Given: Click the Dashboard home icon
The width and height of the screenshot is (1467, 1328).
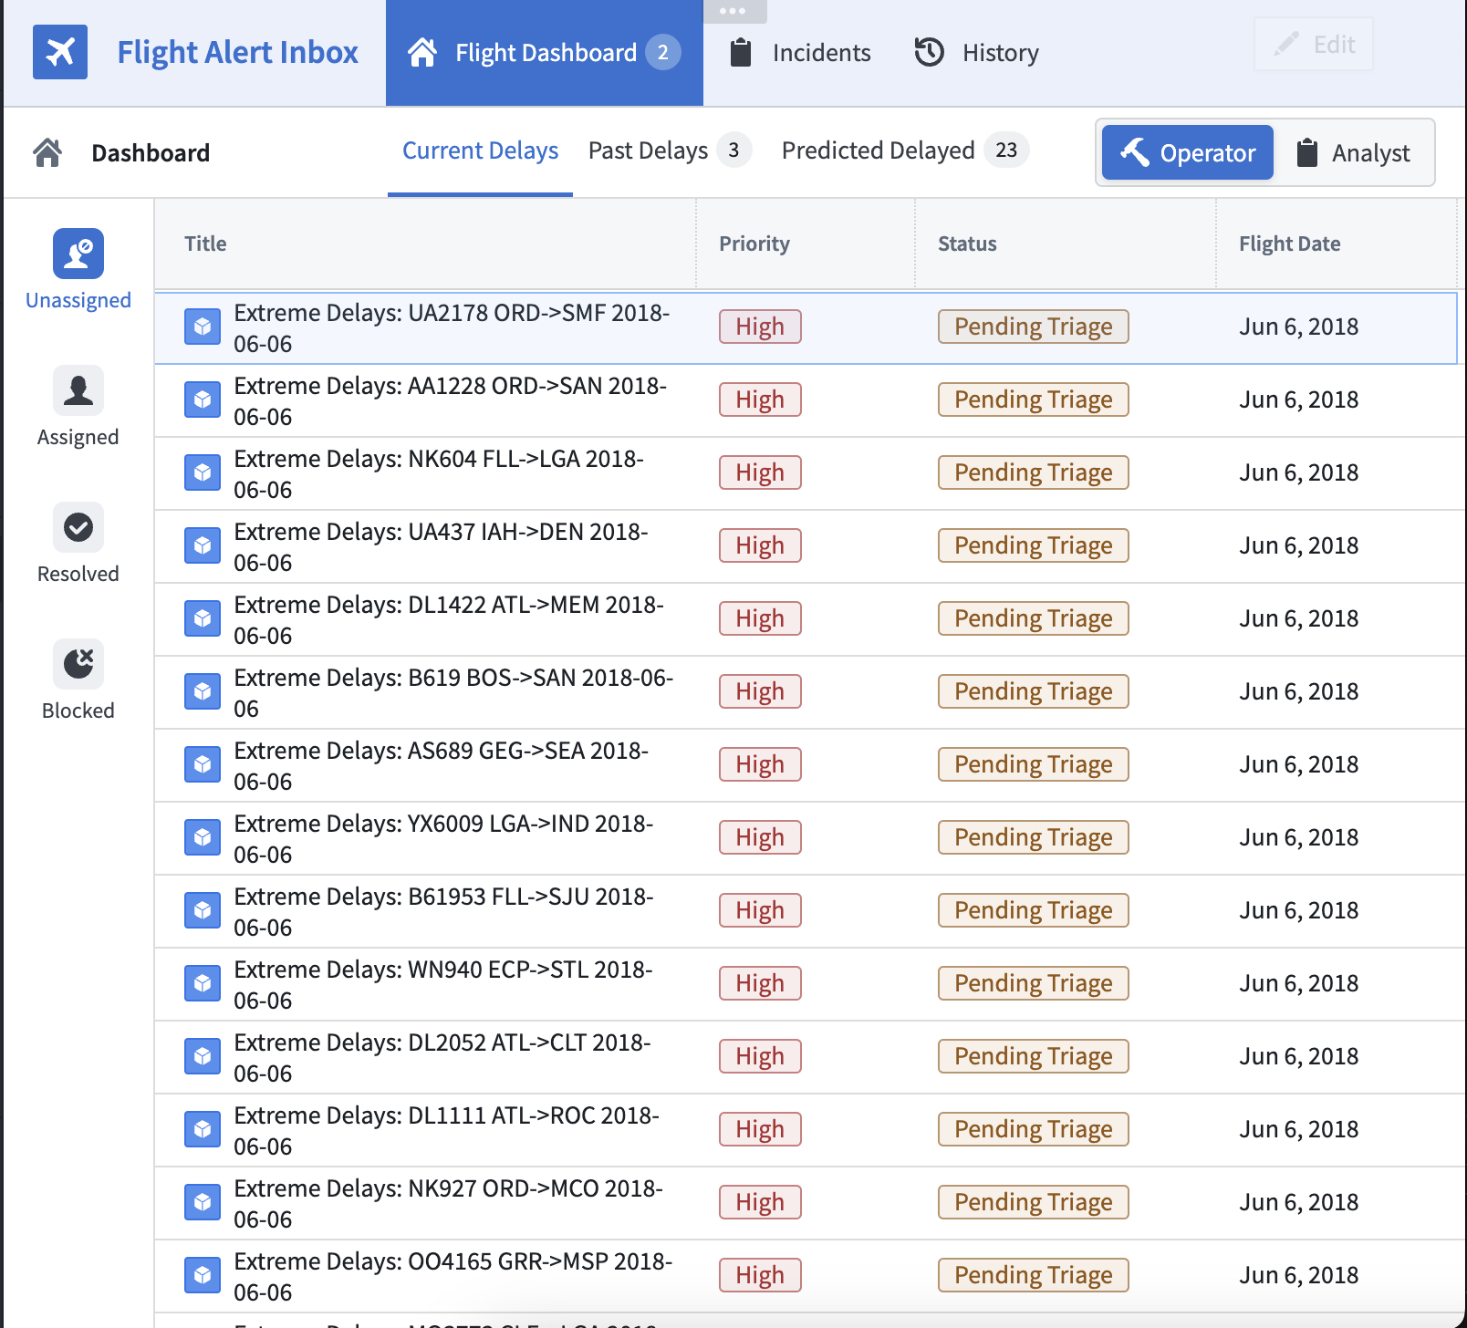Looking at the screenshot, I should [47, 152].
